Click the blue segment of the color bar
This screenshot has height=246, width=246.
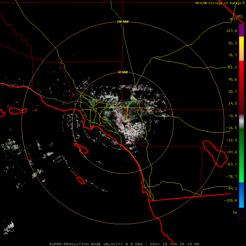(x=241, y=195)
